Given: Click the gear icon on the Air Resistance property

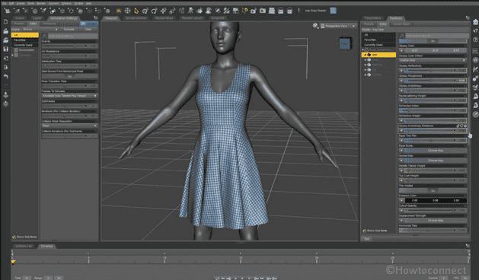Looking at the screenshot, I should [97, 51].
